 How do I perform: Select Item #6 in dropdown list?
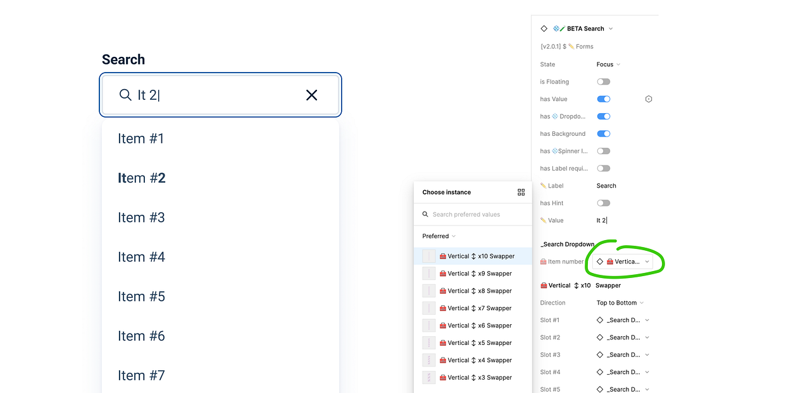pyautogui.click(x=220, y=336)
